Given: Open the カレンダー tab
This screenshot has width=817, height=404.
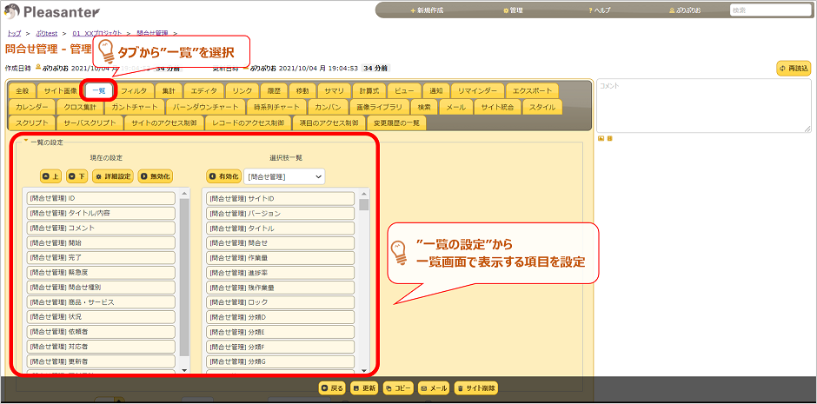Looking at the screenshot, I should pyautogui.click(x=31, y=107).
